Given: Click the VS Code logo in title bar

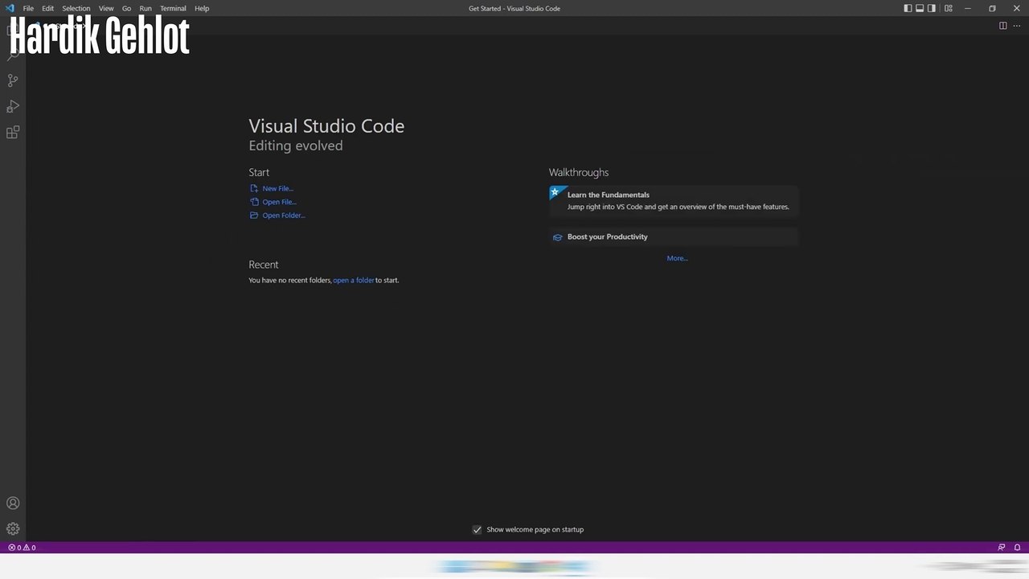Looking at the screenshot, I should (10, 8).
